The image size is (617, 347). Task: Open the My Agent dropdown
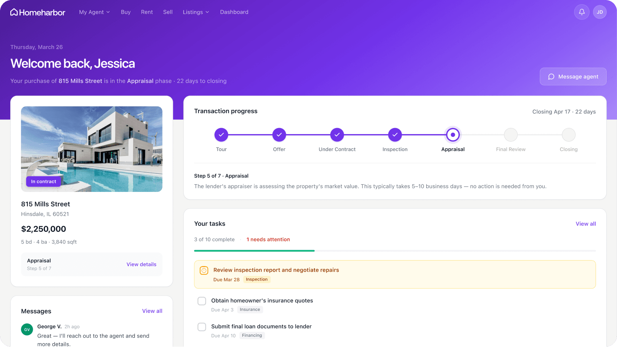pyautogui.click(x=94, y=12)
